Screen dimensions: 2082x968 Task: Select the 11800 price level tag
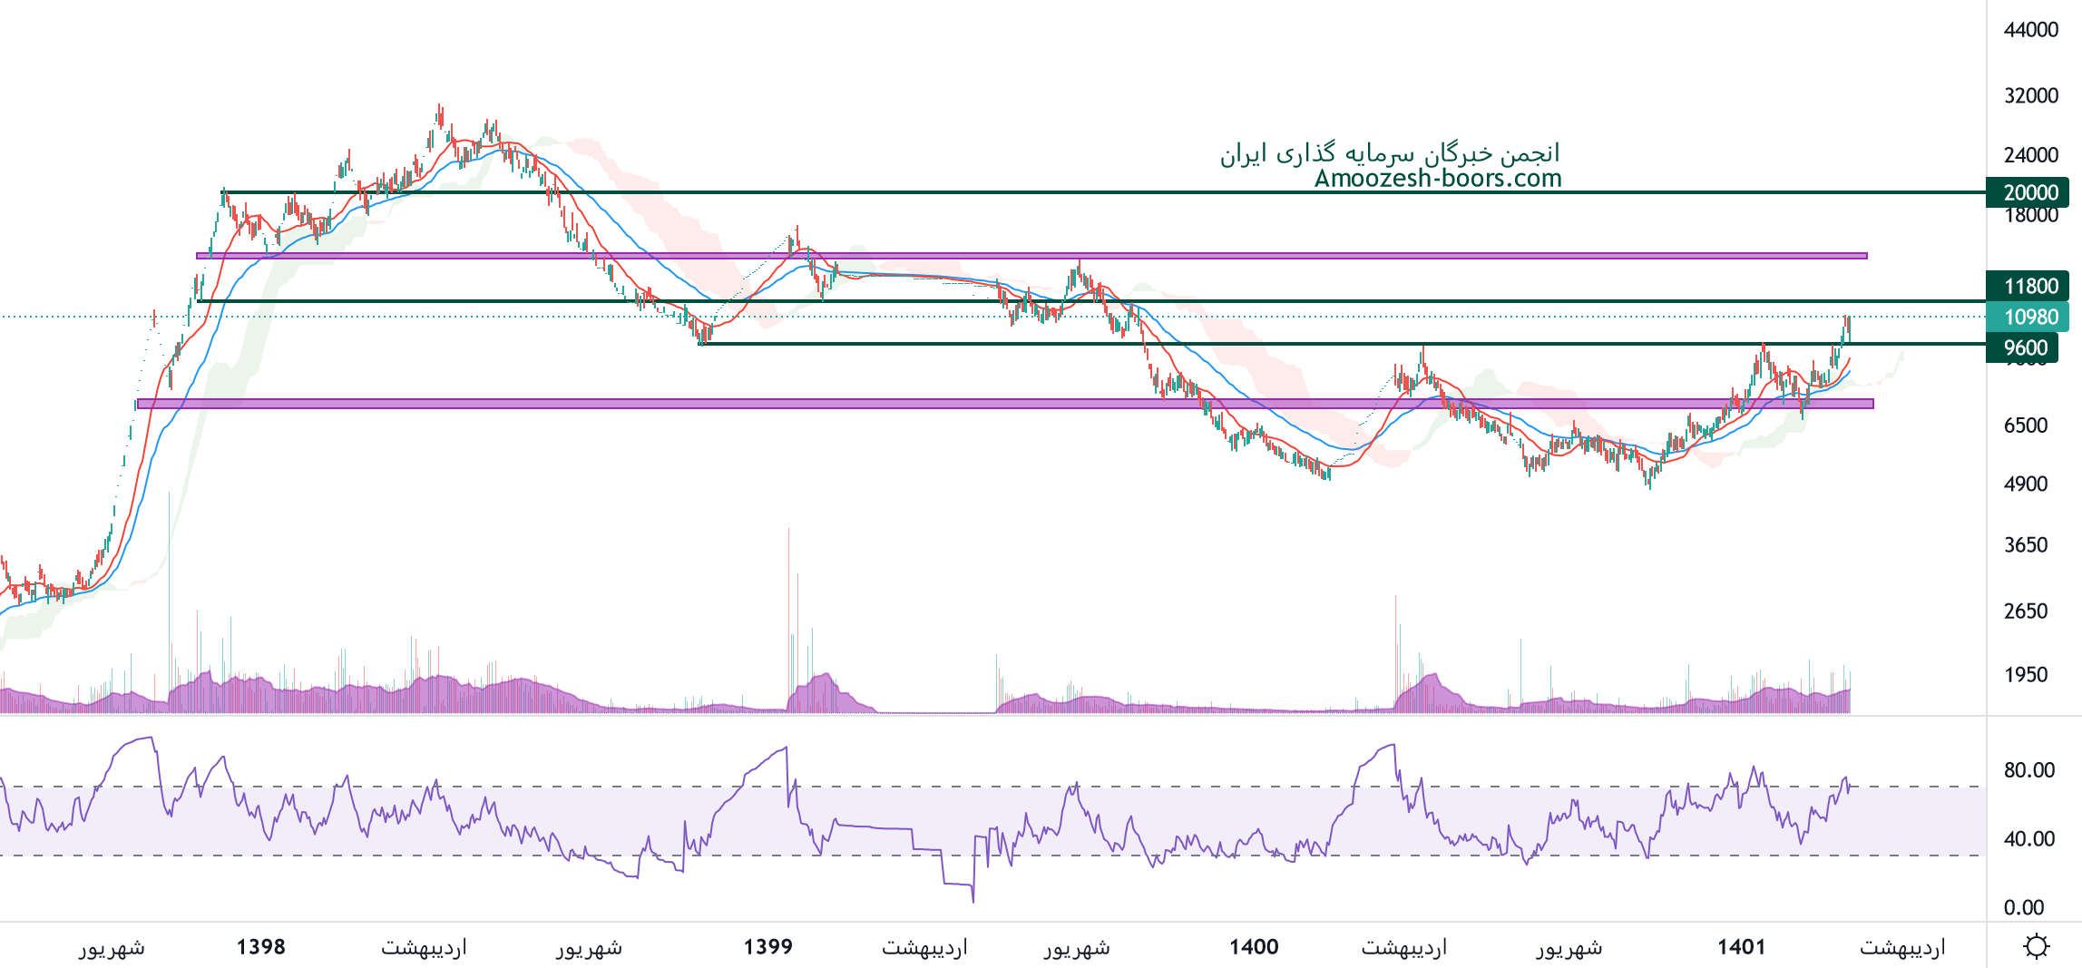(2029, 287)
